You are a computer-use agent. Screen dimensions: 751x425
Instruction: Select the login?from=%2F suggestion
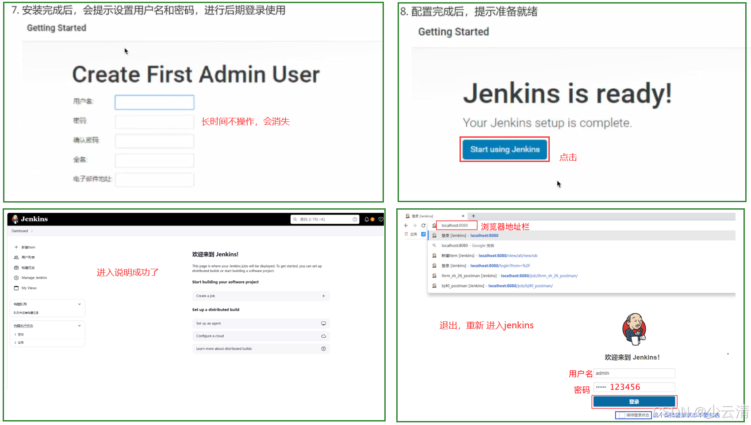(582, 266)
